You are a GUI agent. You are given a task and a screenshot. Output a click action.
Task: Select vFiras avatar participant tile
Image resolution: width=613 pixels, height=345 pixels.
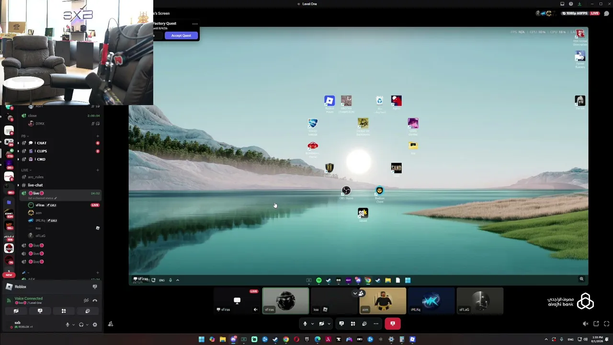pos(285,301)
